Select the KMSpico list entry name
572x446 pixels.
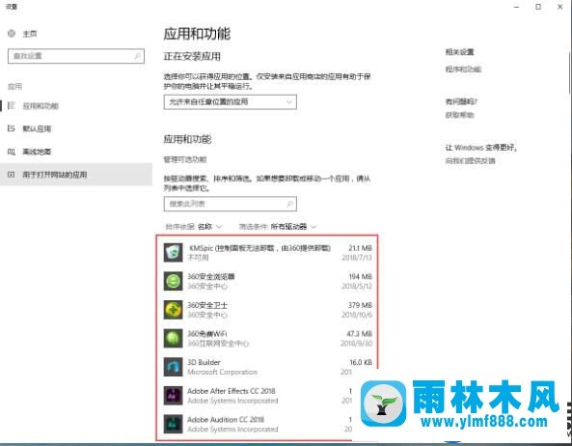tap(259, 248)
